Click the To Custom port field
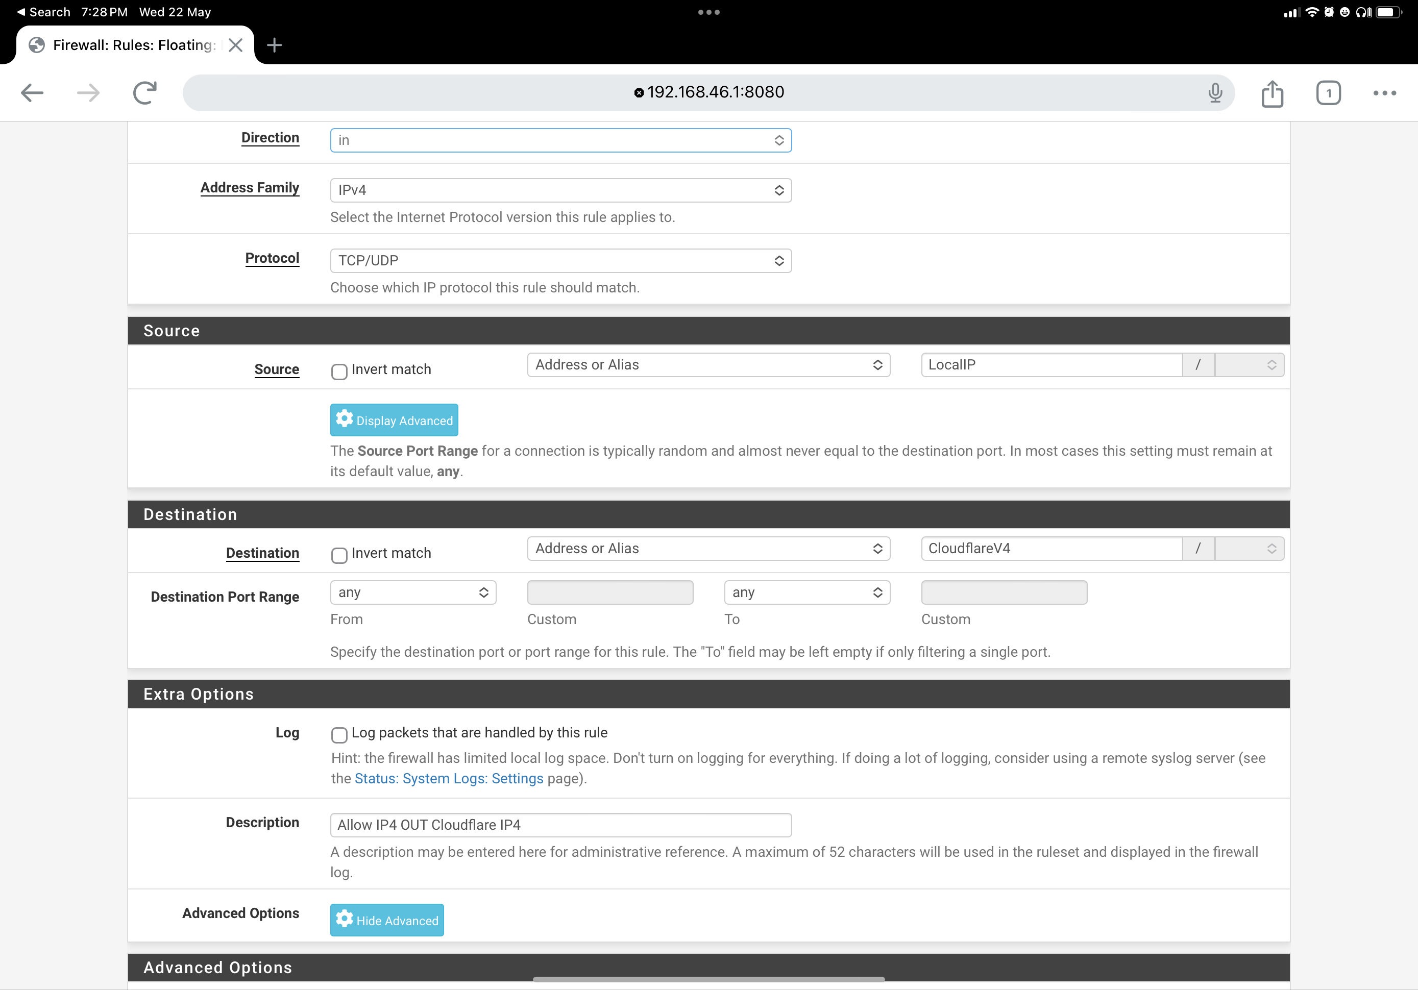Viewport: 1418px width, 990px height. 1004,593
